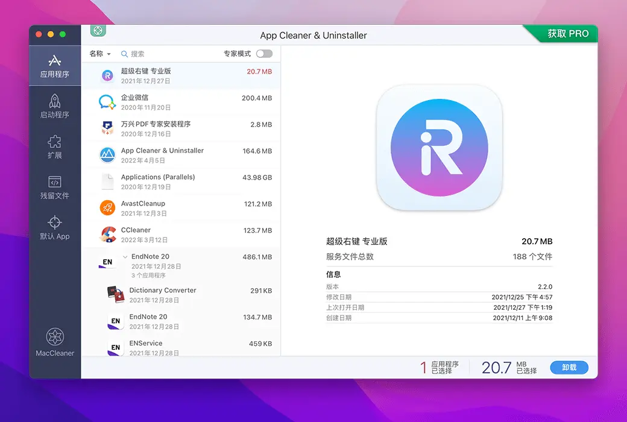The width and height of the screenshot is (627, 422).
Task: Click the 20.7 MB 已选择 total
Action: [509, 368]
